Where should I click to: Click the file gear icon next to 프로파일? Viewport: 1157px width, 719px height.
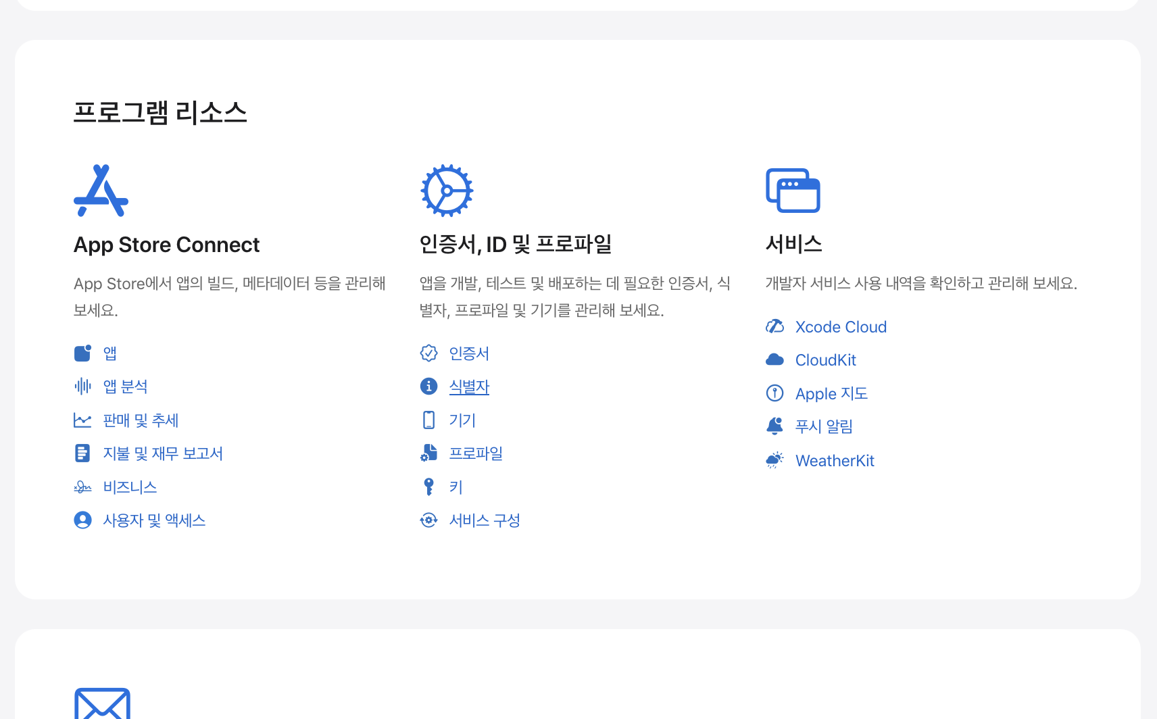coord(428,453)
